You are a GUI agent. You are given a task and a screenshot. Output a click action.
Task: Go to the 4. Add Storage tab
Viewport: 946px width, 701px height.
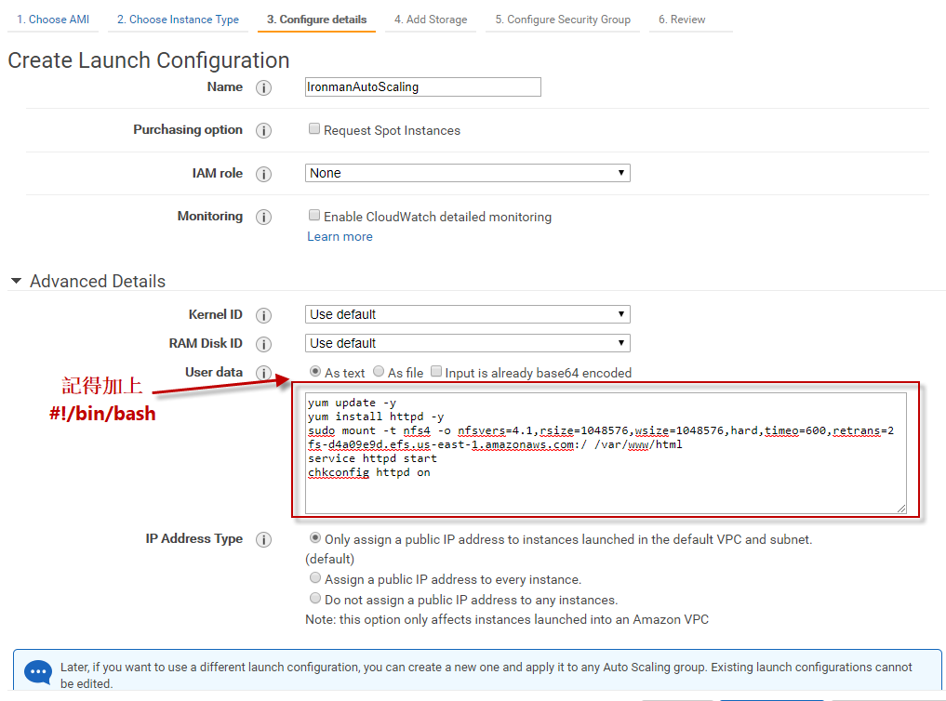point(430,20)
